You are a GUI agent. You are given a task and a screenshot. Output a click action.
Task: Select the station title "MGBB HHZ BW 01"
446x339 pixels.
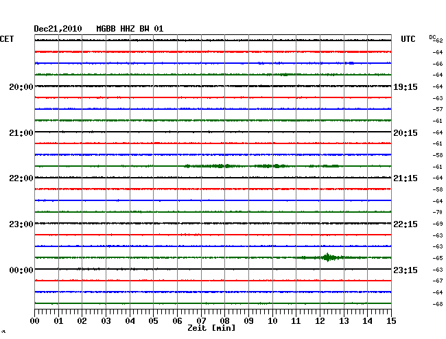pos(130,29)
